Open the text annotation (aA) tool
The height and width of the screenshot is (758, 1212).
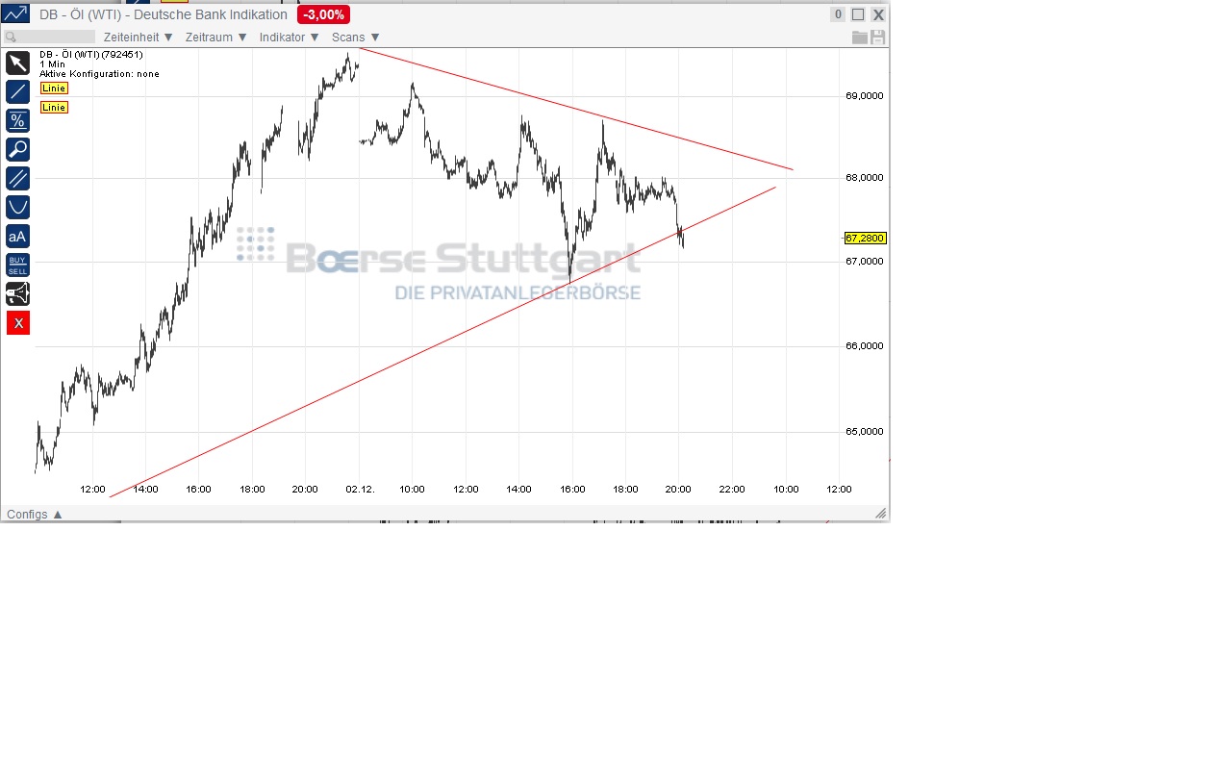(17, 236)
